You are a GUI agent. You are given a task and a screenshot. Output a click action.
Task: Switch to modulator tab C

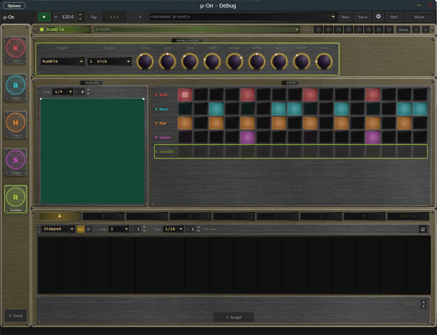[x=147, y=216]
